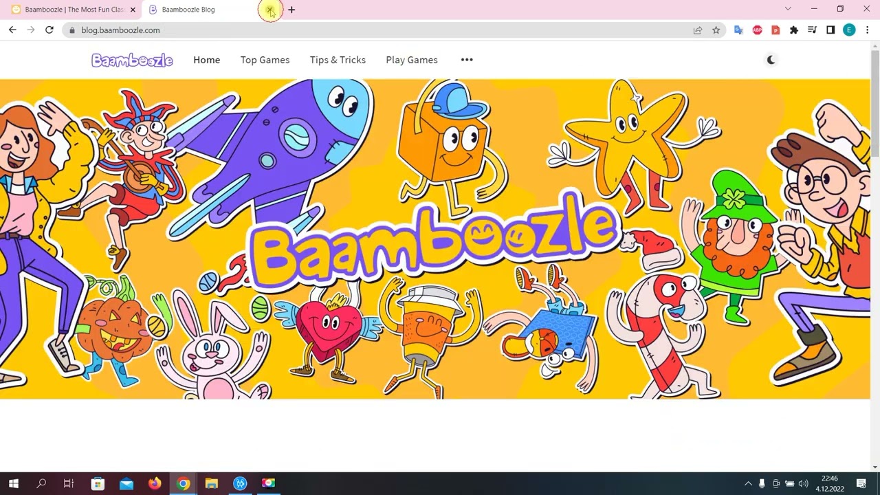Viewport: 880px width, 495px height.
Task: Open the blue circular app on taskbar
Action: pyautogui.click(x=240, y=483)
